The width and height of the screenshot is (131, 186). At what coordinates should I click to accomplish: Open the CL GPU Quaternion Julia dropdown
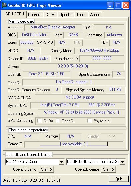122,162
